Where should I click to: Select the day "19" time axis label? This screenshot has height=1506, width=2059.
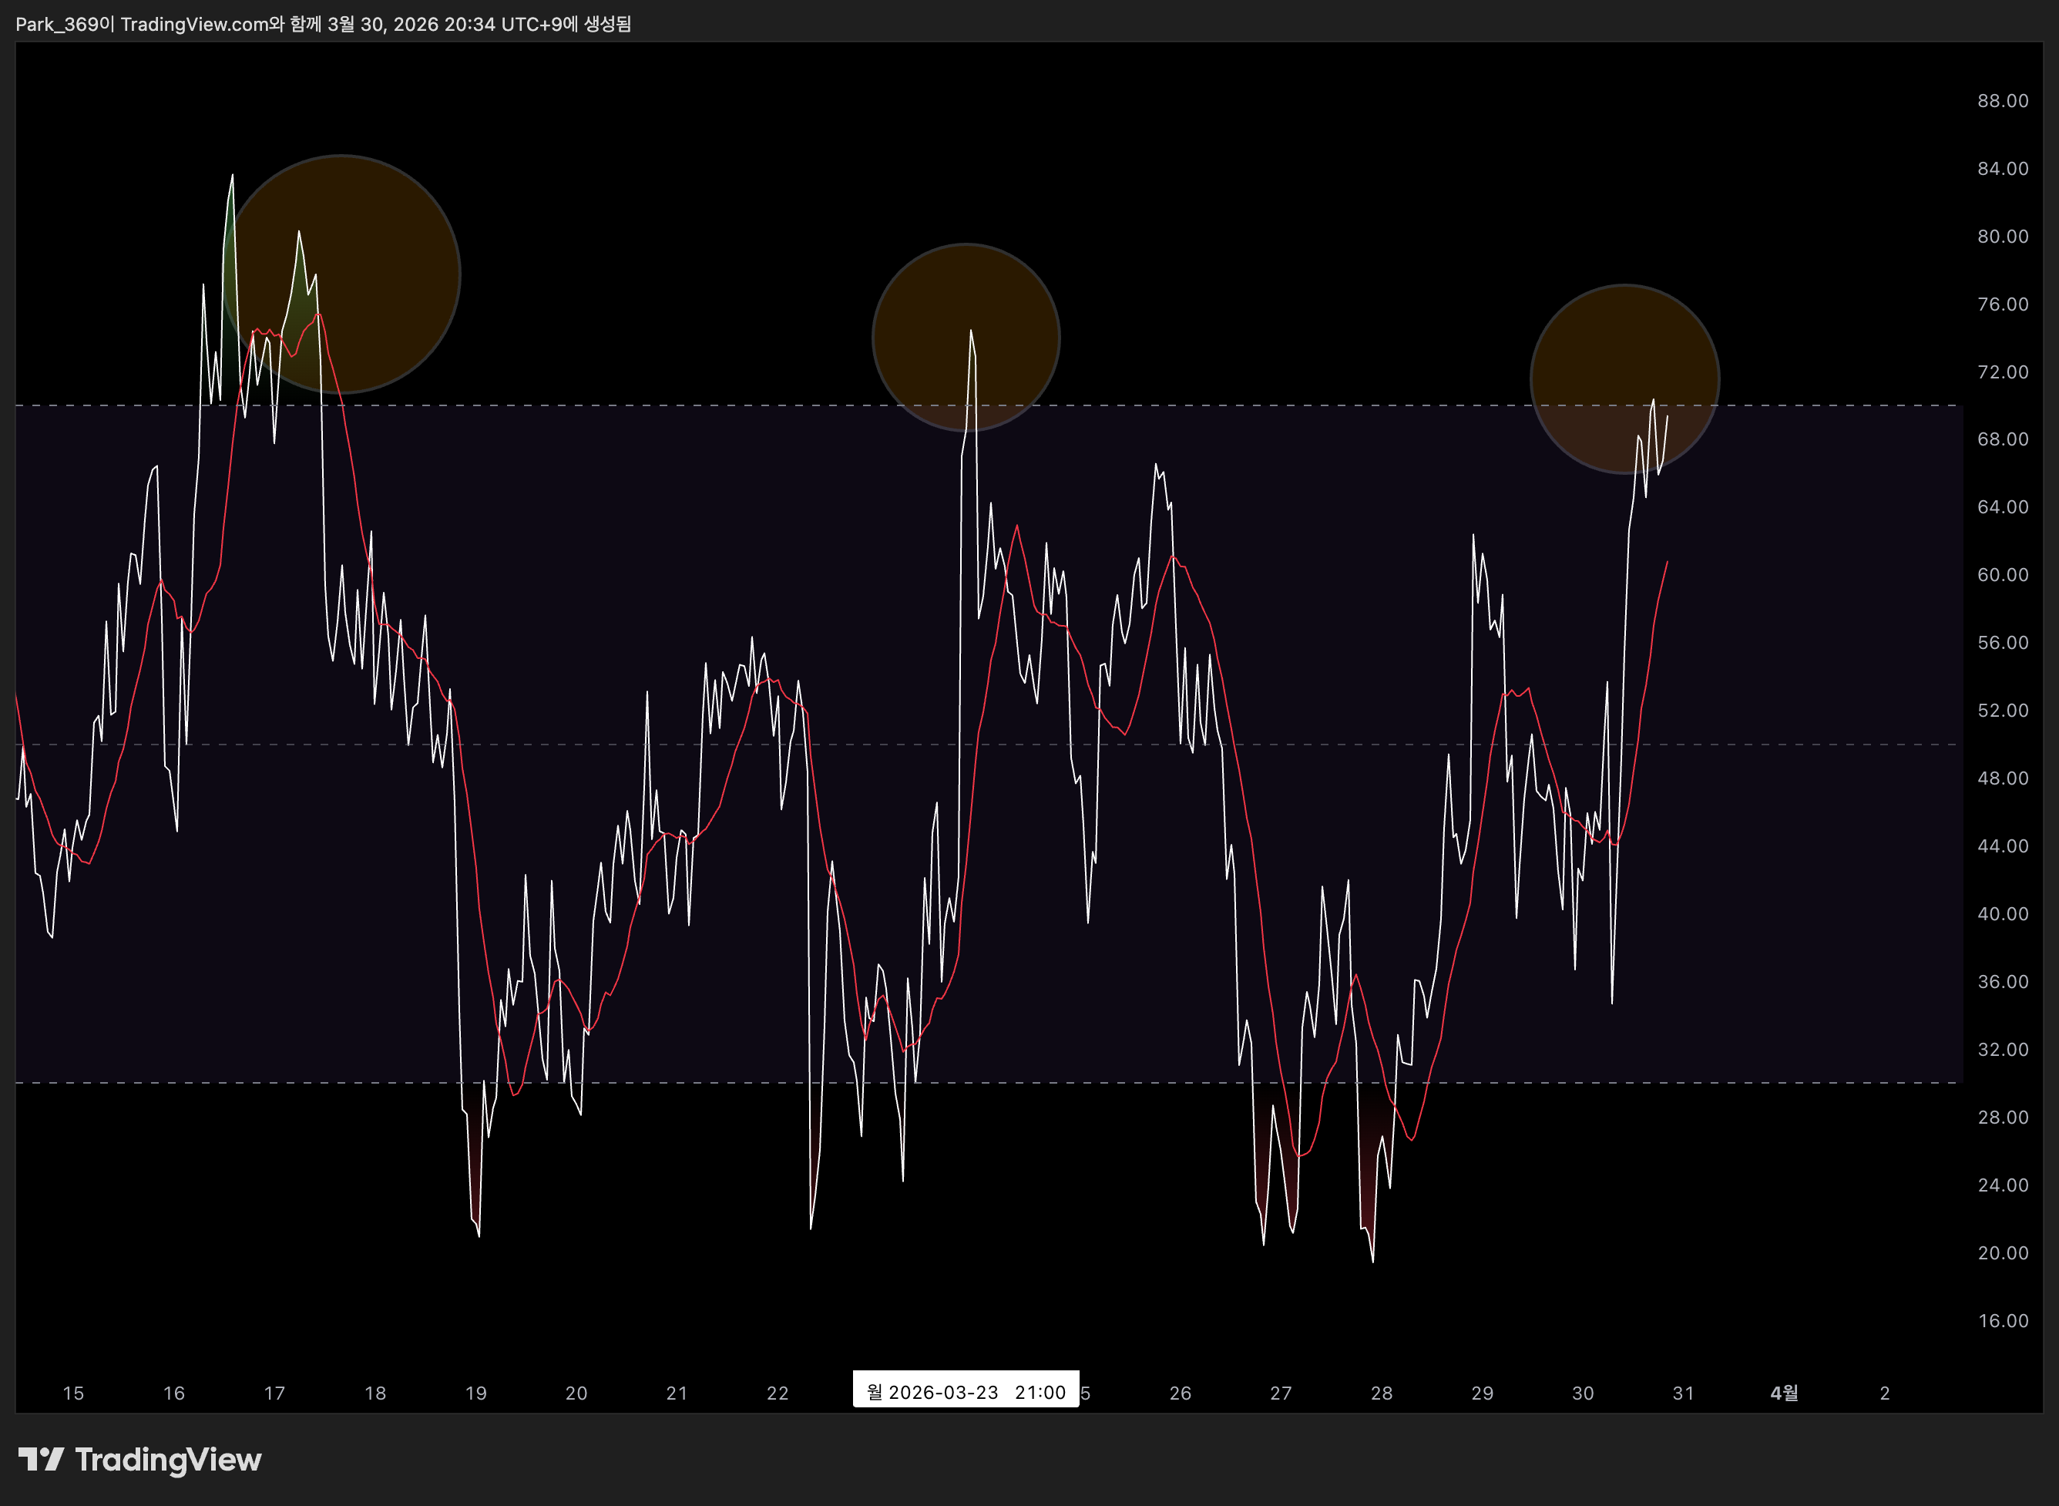click(475, 1393)
